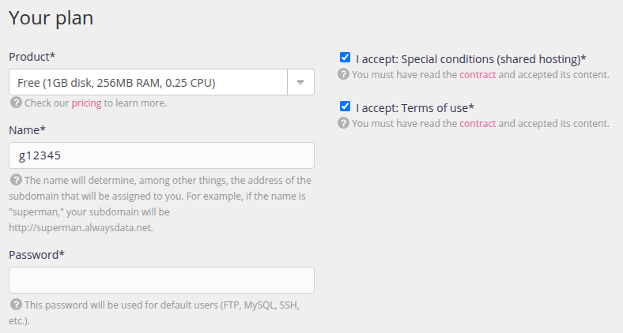Click help icon beside the password hint
623x333 pixels.
click(x=15, y=305)
